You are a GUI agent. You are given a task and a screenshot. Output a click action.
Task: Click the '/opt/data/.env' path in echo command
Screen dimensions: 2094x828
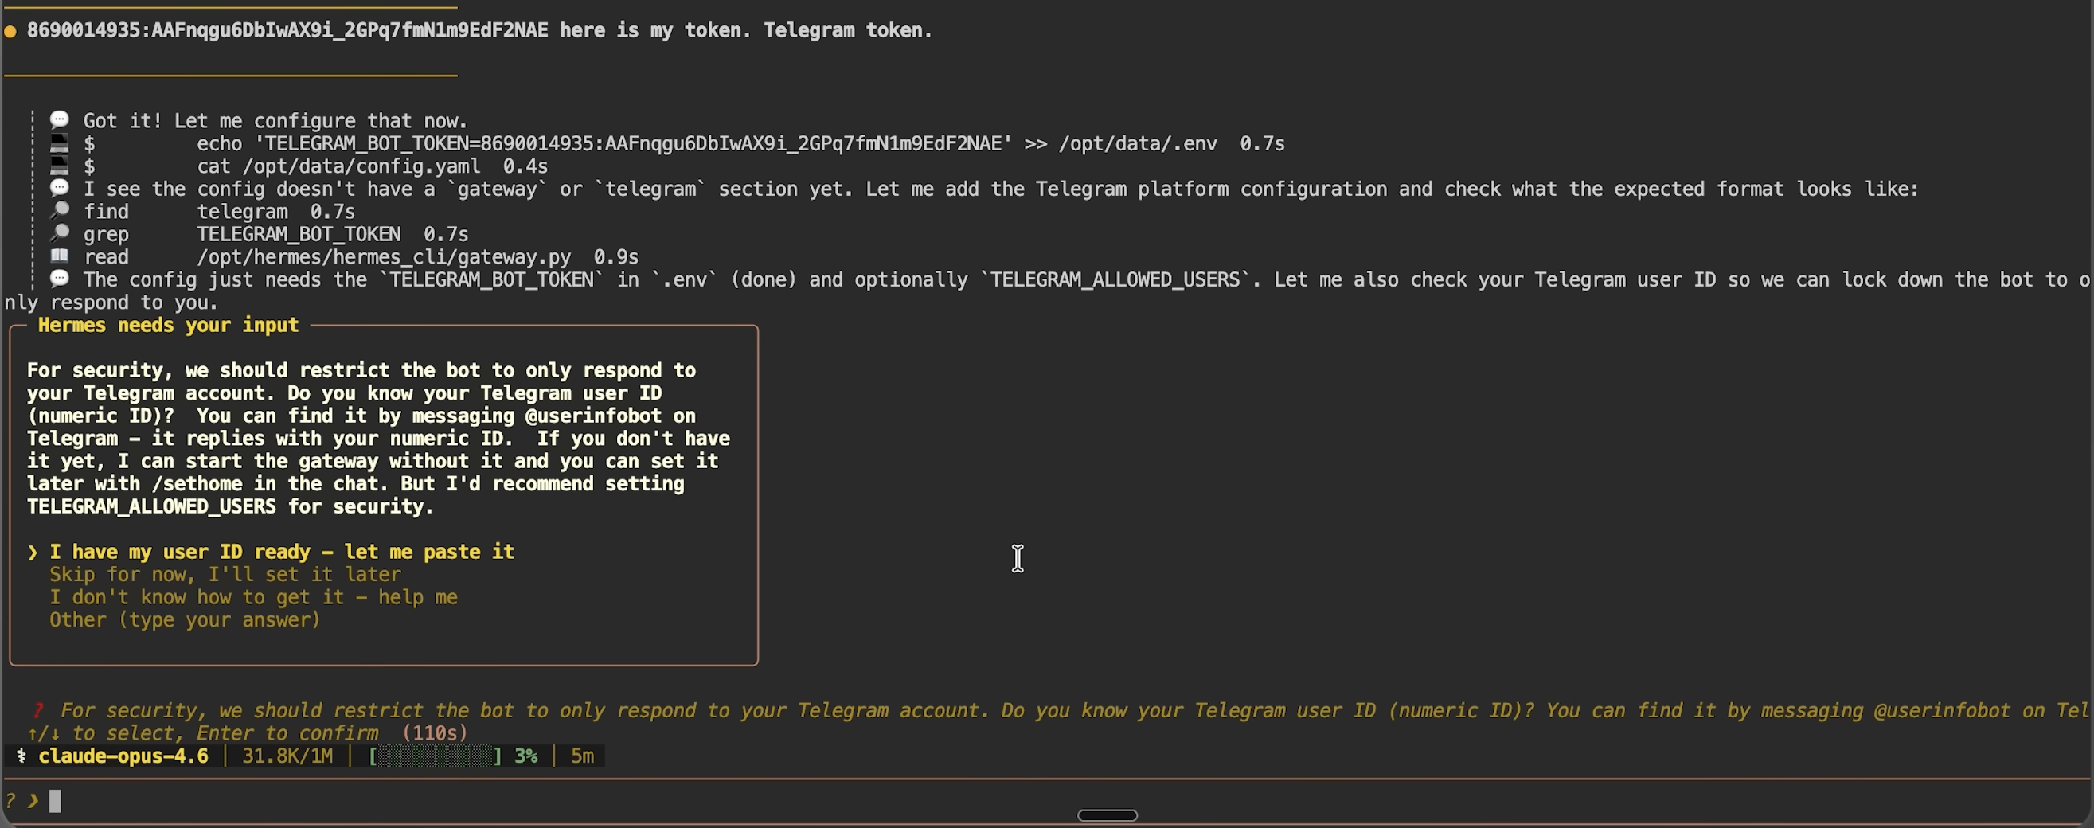click(x=1137, y=144)
